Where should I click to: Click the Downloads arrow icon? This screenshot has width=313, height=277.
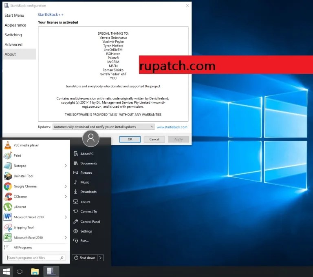[x=76, y=192]
